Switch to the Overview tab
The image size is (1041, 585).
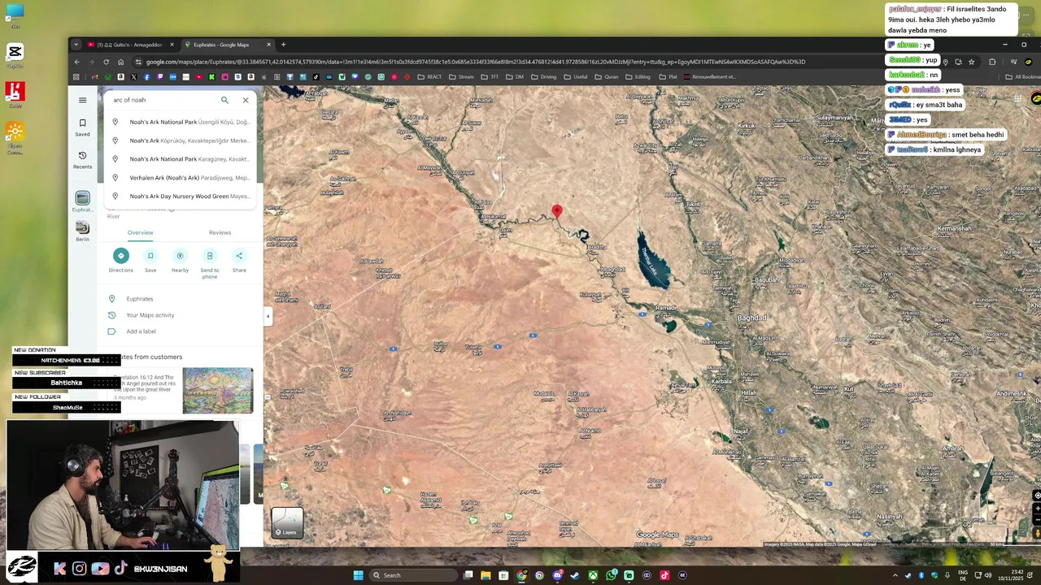tap(140, 232)
